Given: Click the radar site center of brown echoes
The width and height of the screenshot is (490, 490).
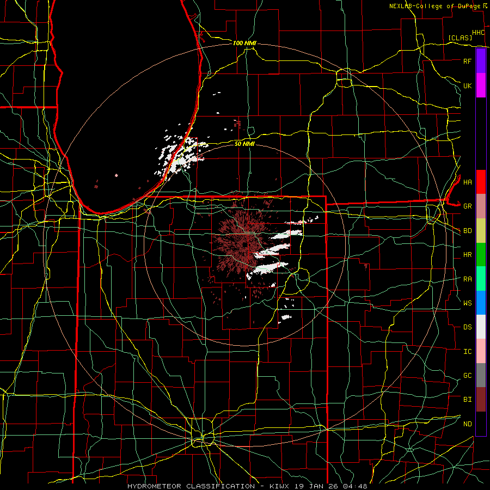Looking at the screenshot, I should 244,244.
